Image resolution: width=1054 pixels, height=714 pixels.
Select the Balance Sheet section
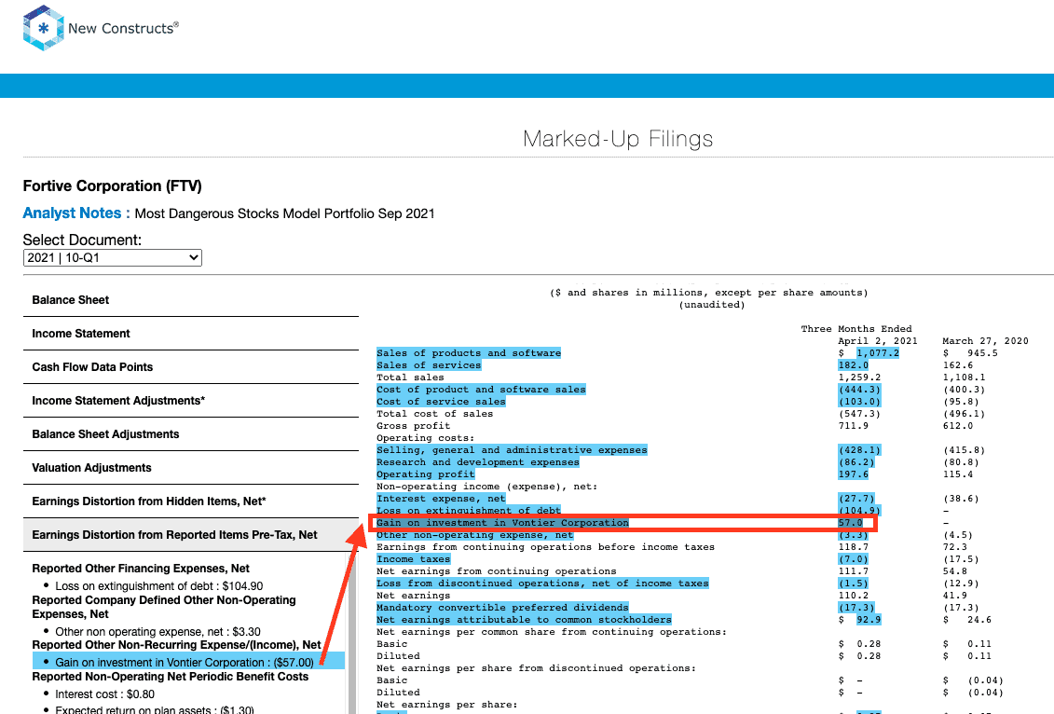coord(191,300)
